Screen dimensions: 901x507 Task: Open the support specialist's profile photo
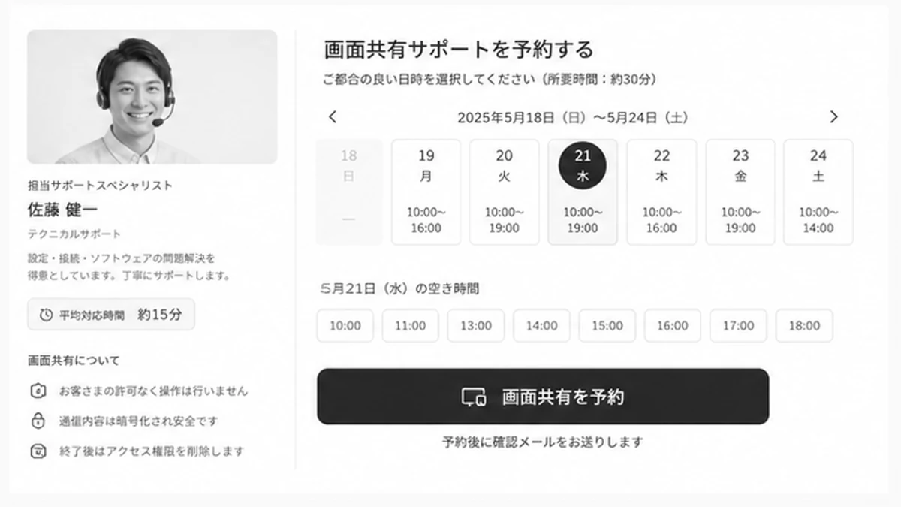point(152,97)
